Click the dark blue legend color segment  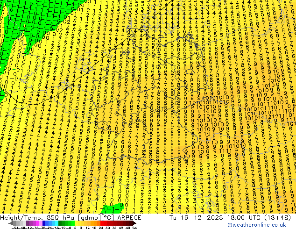pos(44,223)
